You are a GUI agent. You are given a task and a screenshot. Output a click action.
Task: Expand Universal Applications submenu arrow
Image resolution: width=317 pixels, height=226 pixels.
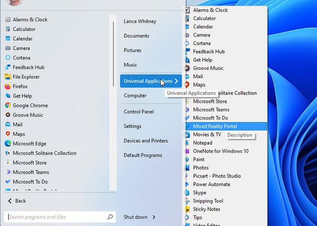(x=176, y=81)
